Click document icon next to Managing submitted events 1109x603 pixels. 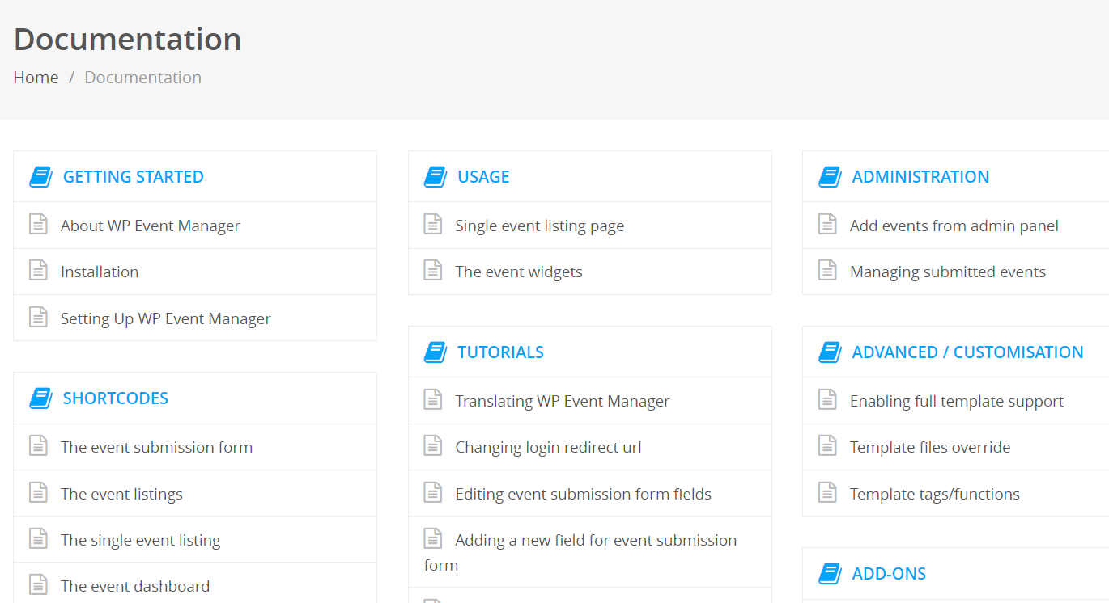[827, 270]
